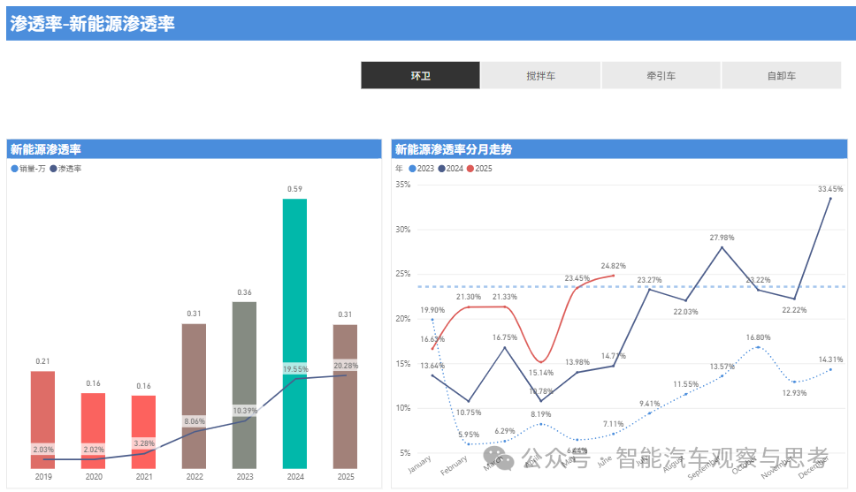This screenshot has width=856, height=492.
Task: Select the 2023 series legend dot
Action: pos(412,169)
